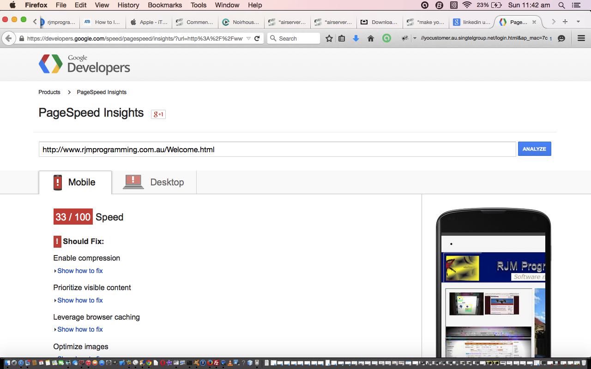The height and width of the screenshot is (369, 591).
Task: Open the File menu
Action: point(61,5)
